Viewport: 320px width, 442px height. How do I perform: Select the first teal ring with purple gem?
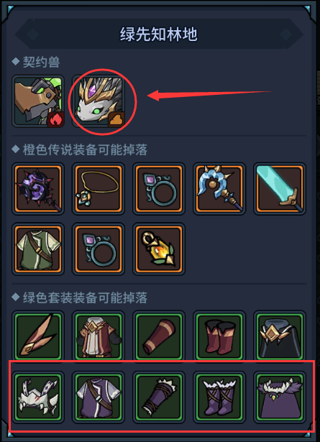(x=159, y=188)
